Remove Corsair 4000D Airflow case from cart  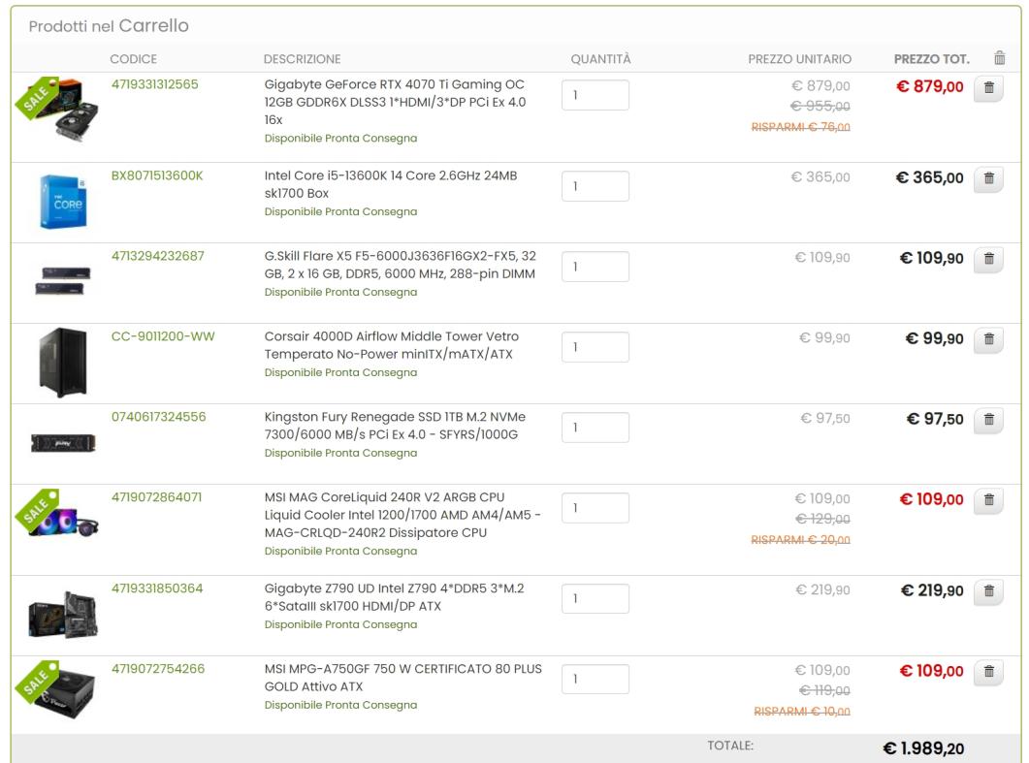(987, 340)
